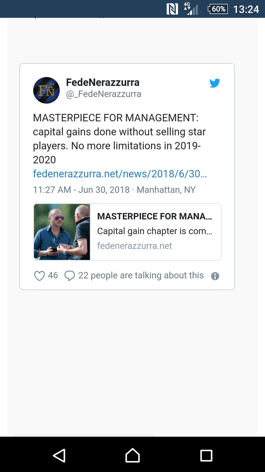Open the FedeNerazzurra display name
The width and height of the screenshot is (265, 472).
point(103,82)
